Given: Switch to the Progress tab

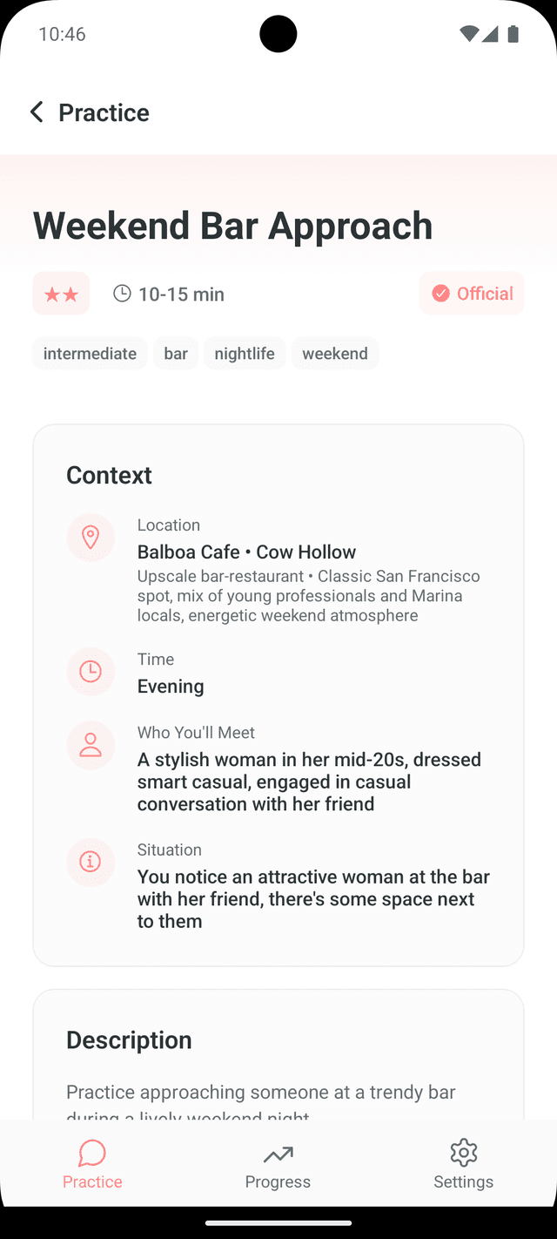Looking at the screenshot, I should tap(278, 1164).
